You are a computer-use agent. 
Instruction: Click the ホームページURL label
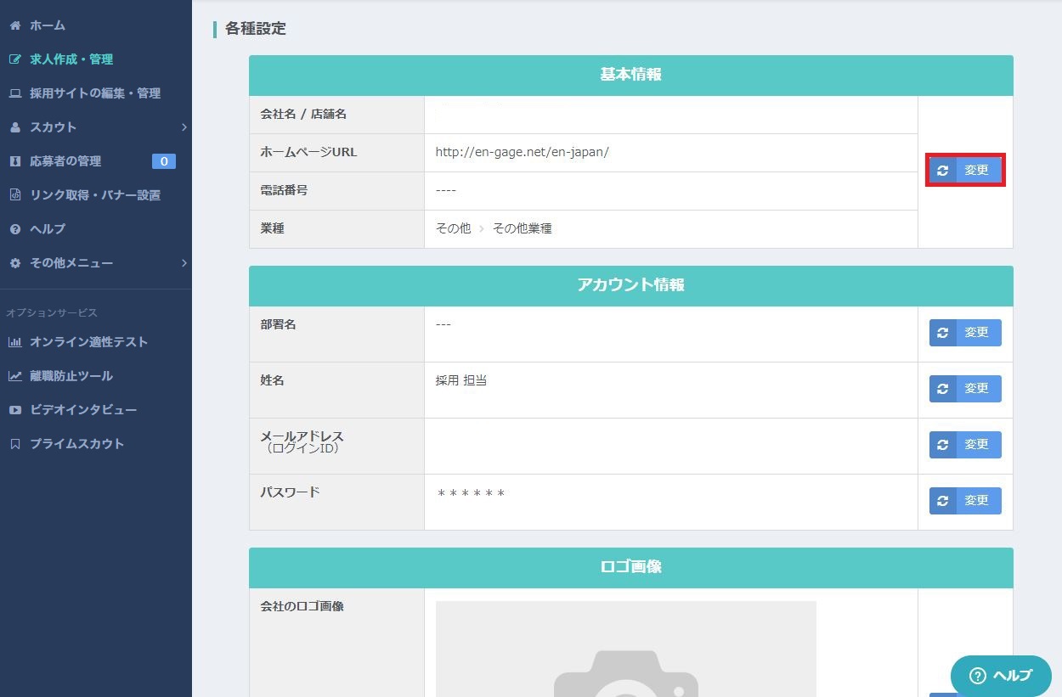(x=308, y=153)
